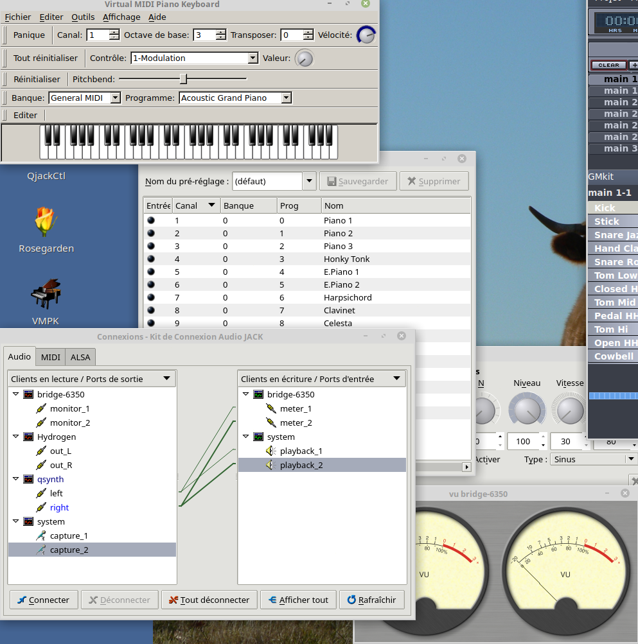Open the Outils menu

point(83,17)
